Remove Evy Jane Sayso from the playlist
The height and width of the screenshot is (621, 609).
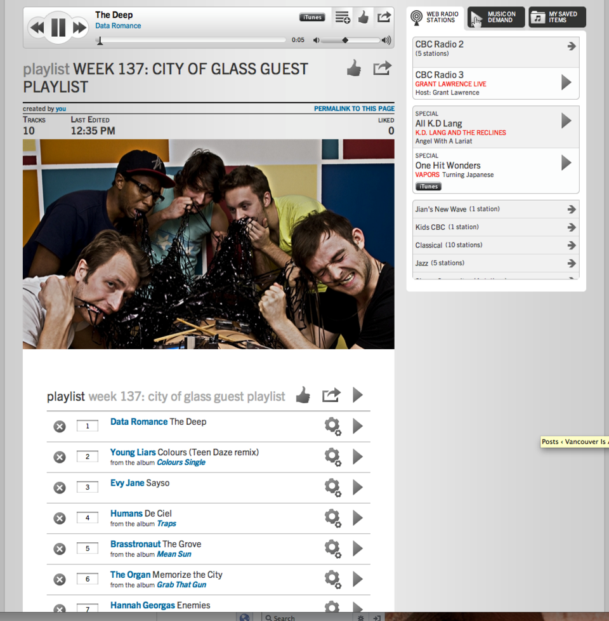(x=60, y=488)
